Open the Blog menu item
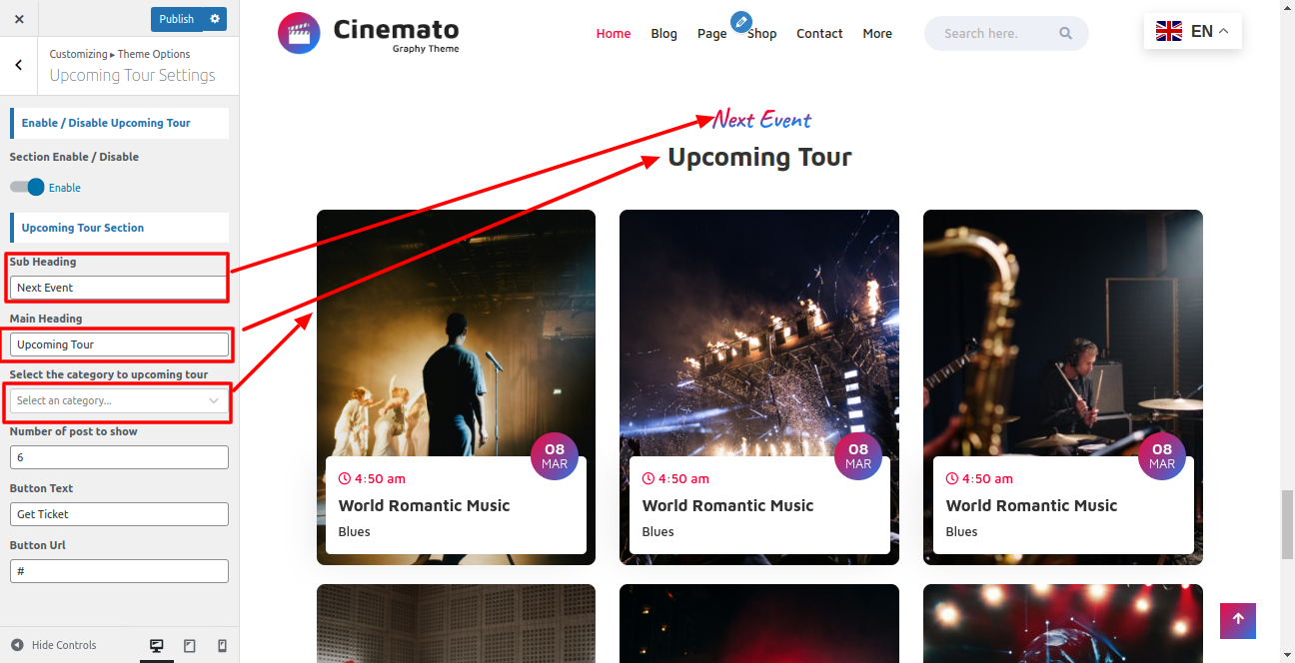The height and width of the screenshot is (663, 1295). pos(663,33)
